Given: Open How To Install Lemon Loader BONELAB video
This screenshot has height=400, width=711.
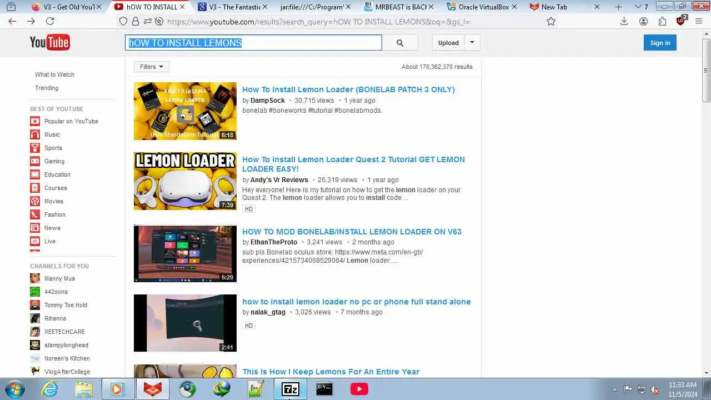Looking at the screenshot, I should pyautogui.click(x=348, y=89).
